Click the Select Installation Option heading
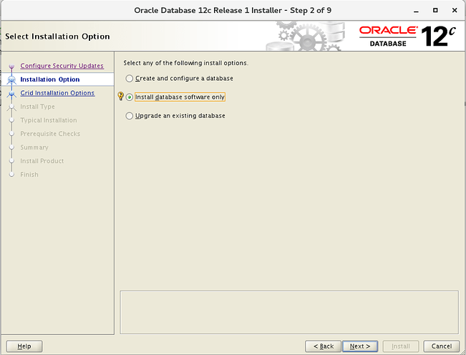Viewport: 466px width, 355px height. click(x=57, y=37)
